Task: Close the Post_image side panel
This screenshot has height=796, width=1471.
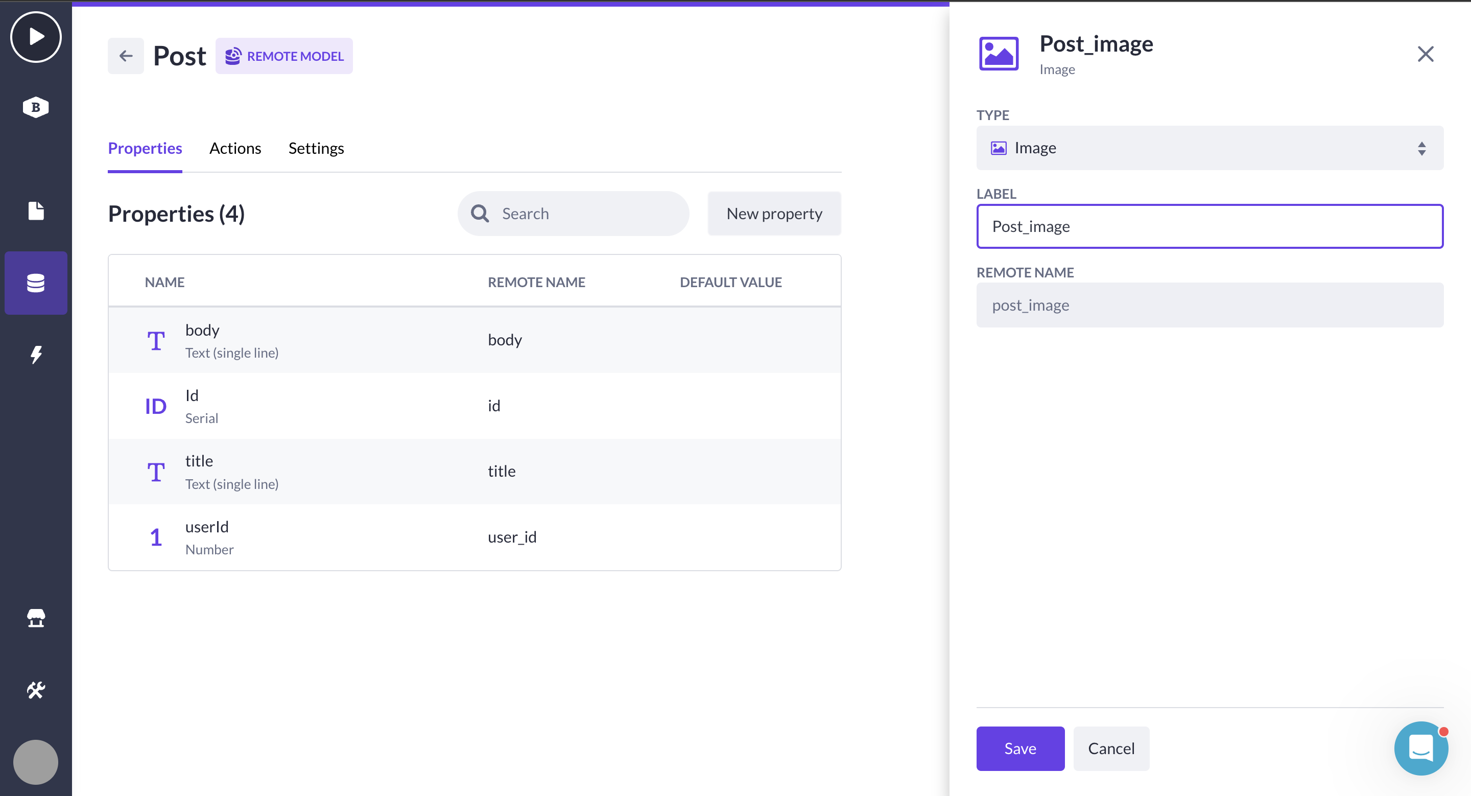Action: [1426, 54]
